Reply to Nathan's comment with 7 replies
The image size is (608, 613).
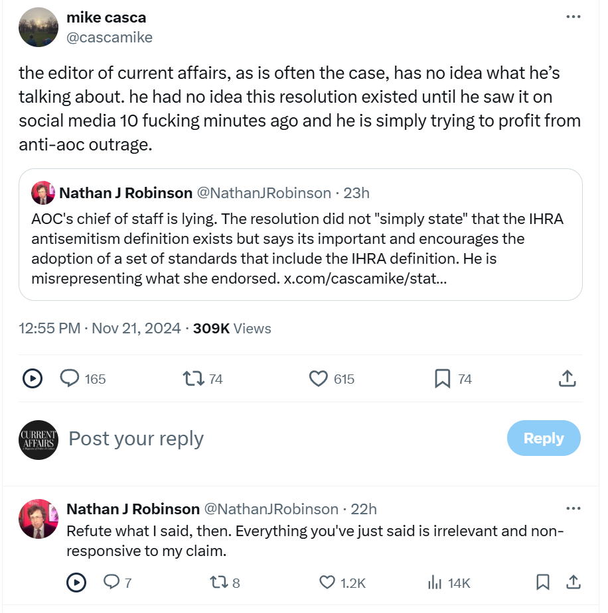[x=112, y=583]
